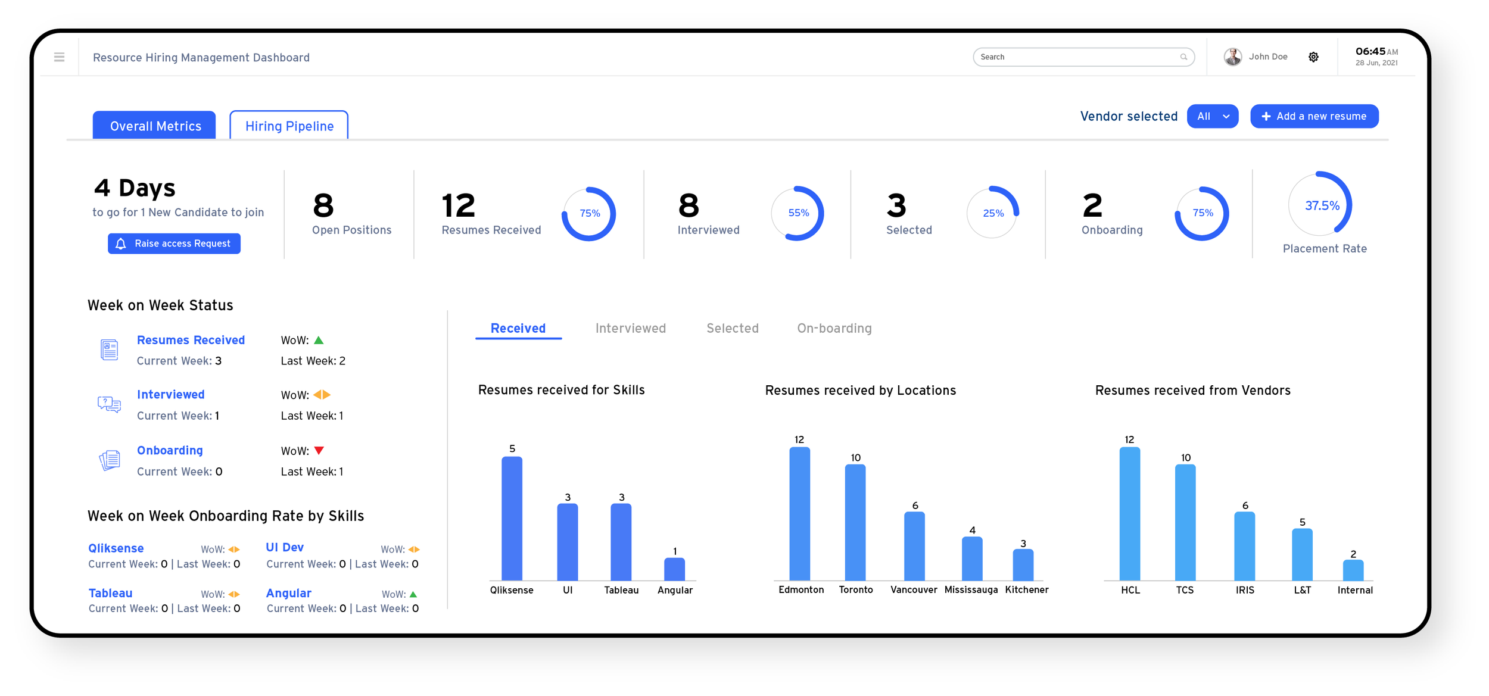
Task: Click the green WoW up arrow for Resumes Received
Action: coord(319,341)
